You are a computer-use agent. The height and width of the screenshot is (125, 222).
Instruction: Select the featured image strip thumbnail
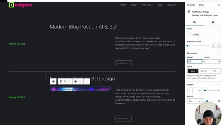80,89
